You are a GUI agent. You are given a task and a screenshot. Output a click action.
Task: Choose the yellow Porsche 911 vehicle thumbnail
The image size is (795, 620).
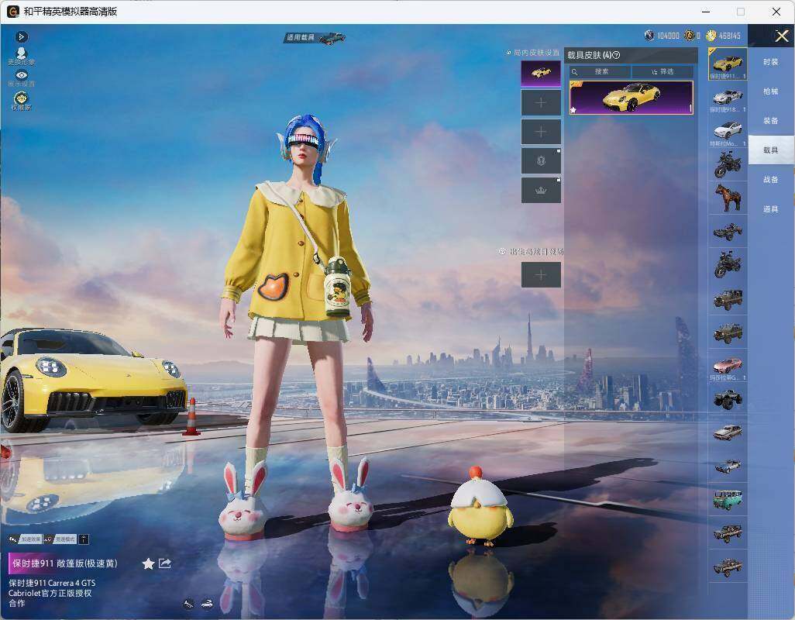728,64
